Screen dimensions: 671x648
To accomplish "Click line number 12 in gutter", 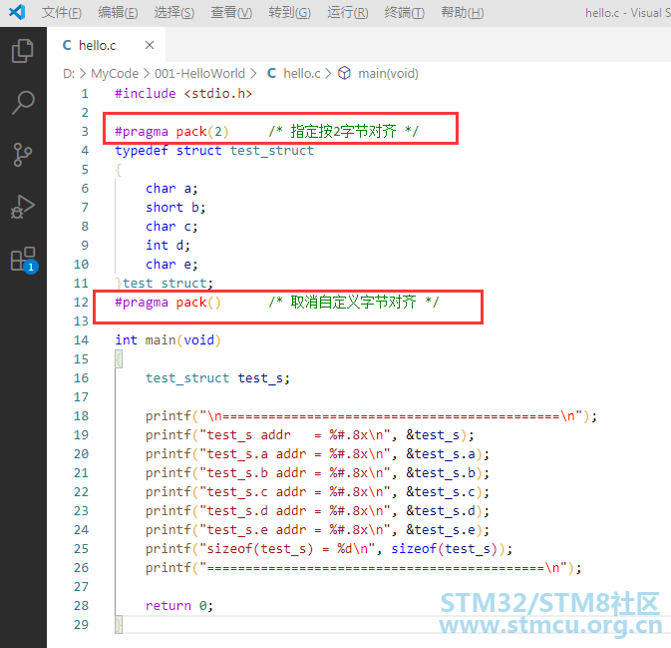I will click(82, 303).
